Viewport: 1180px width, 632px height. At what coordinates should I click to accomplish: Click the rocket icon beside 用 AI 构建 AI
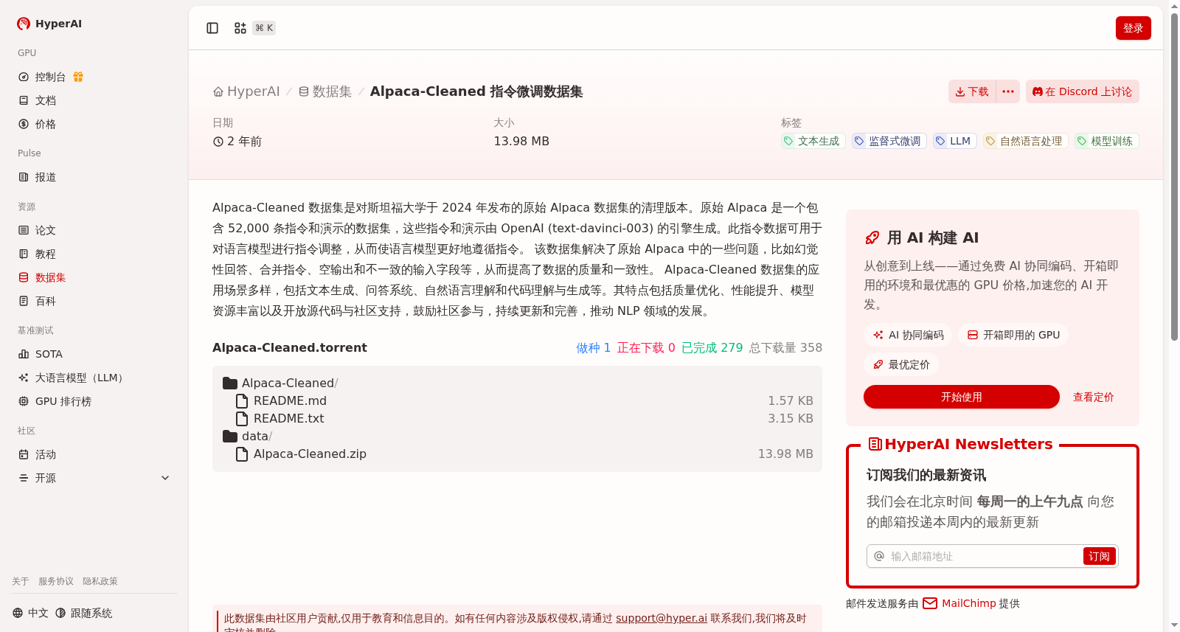(x=872, y=237)
